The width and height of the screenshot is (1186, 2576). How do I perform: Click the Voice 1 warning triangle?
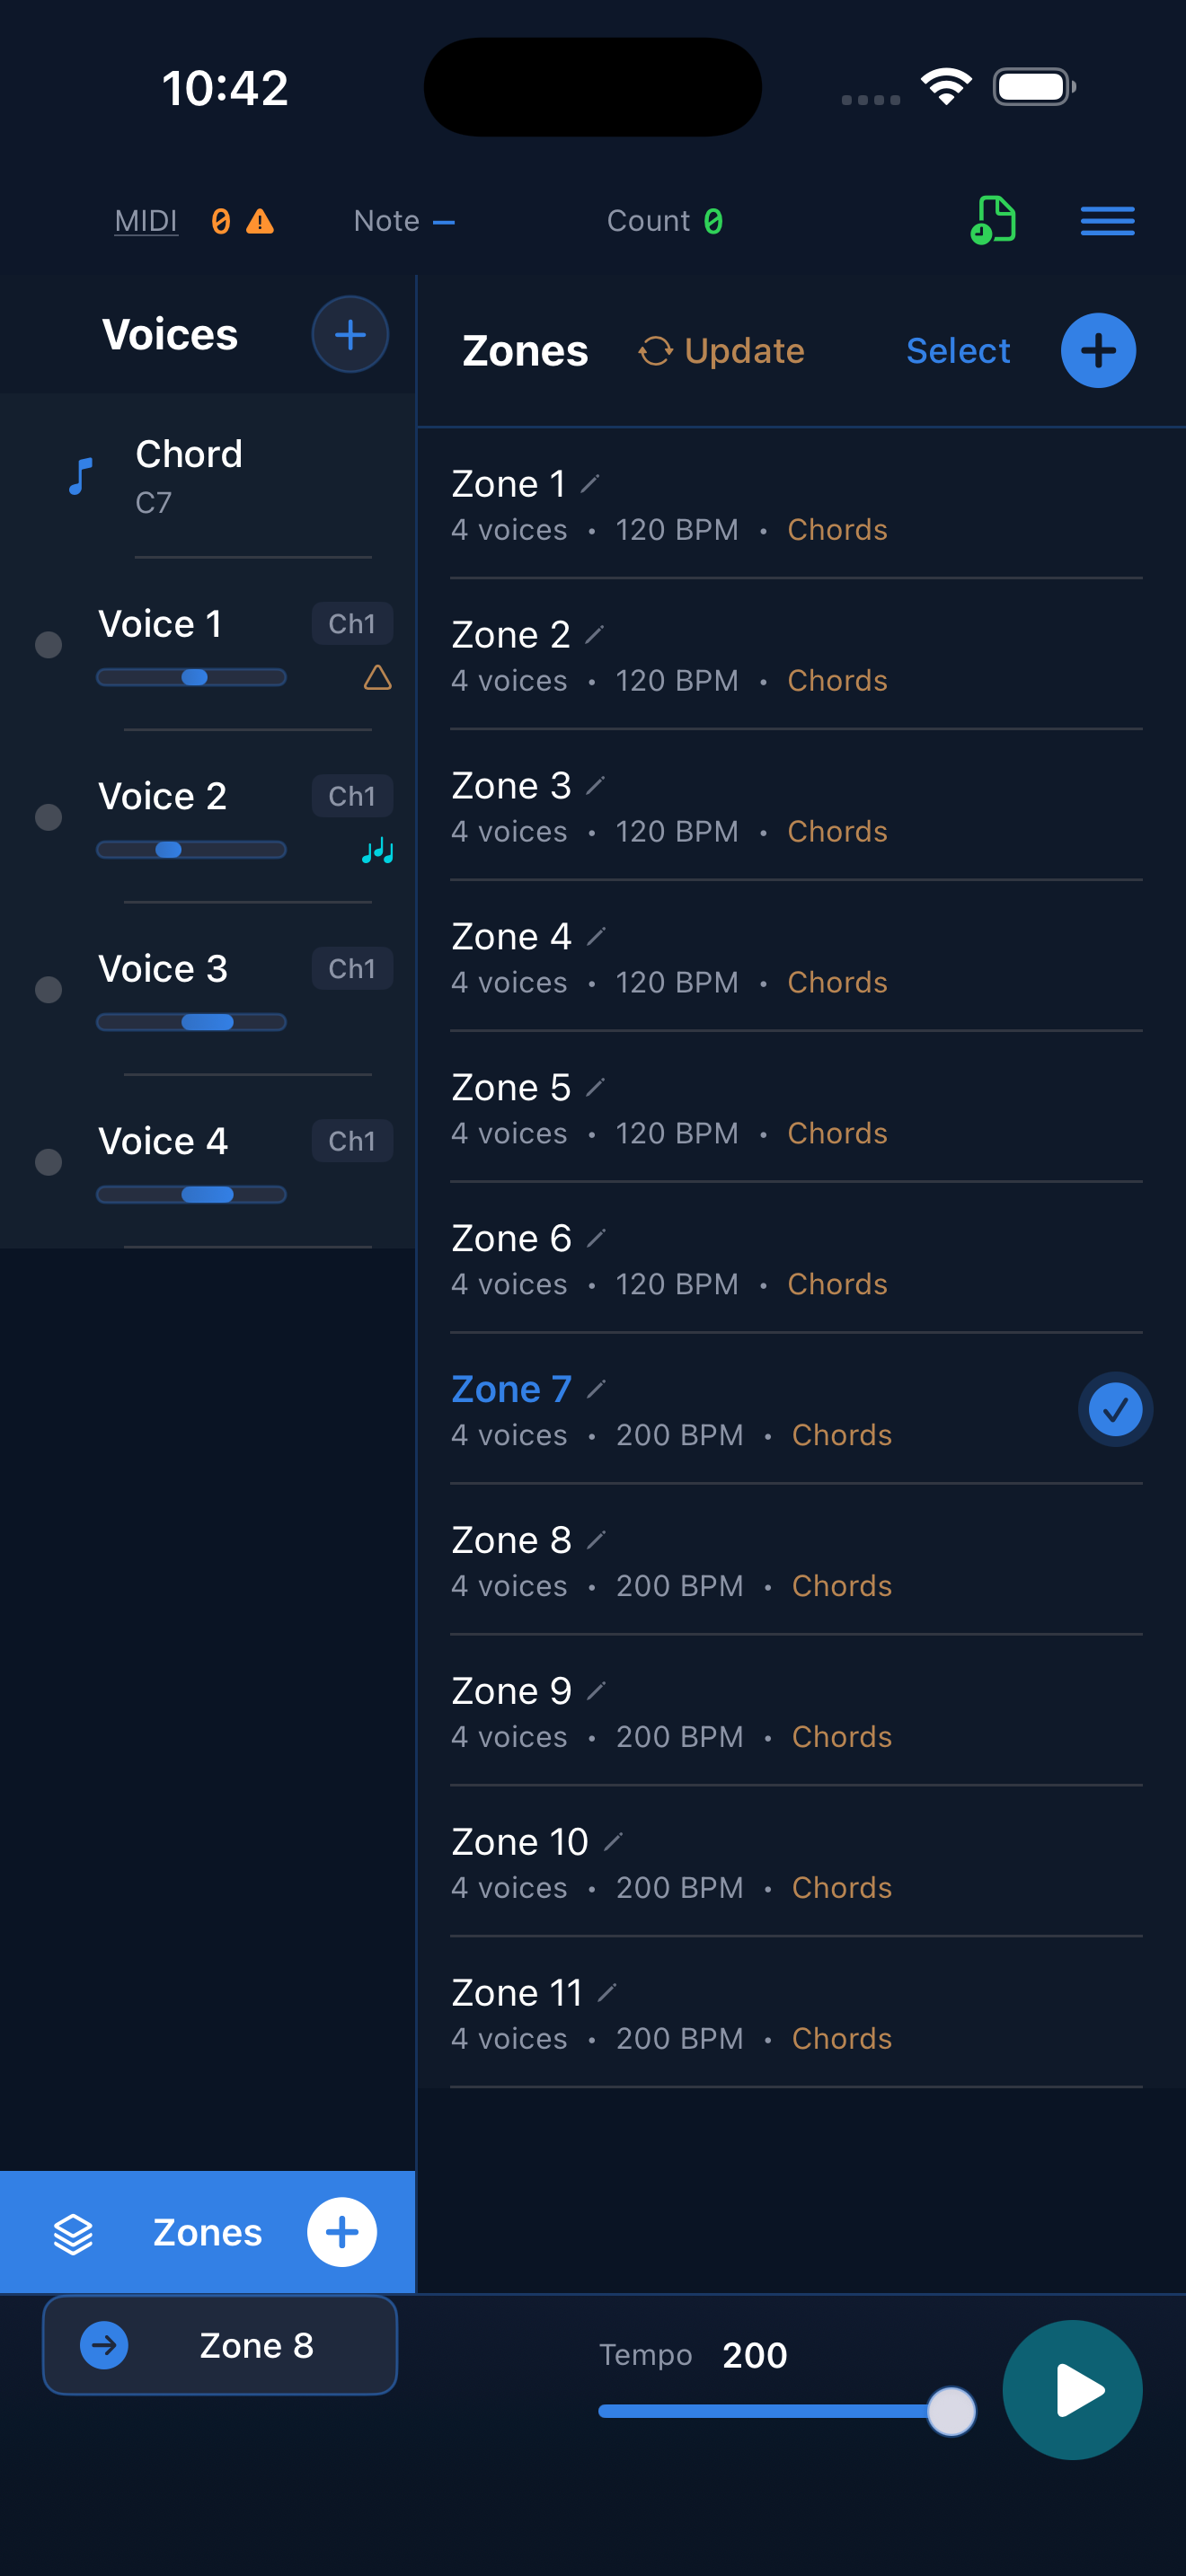378,679
